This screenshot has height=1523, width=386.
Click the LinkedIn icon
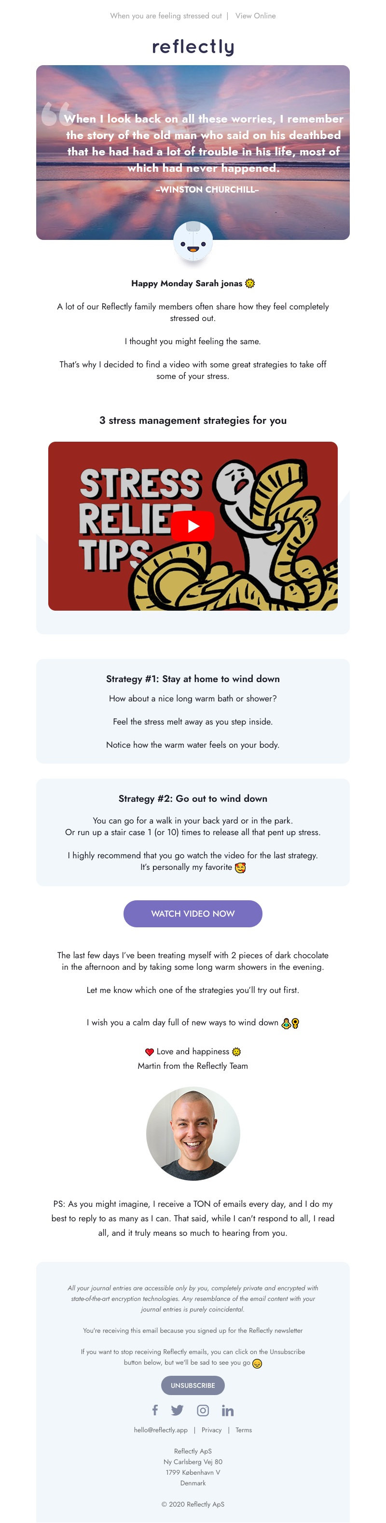(228, 1411)
